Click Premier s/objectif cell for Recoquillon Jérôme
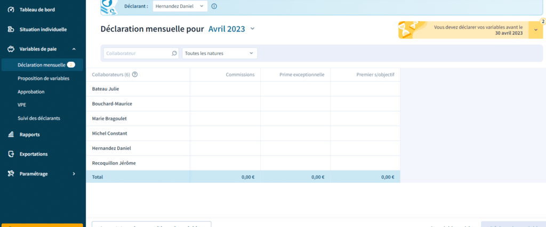Viewport: 546px width, 227px height. pos(365,163)
